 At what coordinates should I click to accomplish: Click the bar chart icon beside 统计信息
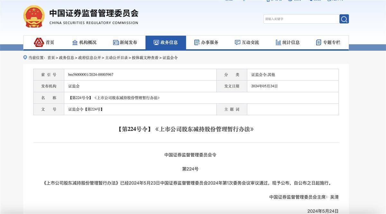[x=278, y=42]
